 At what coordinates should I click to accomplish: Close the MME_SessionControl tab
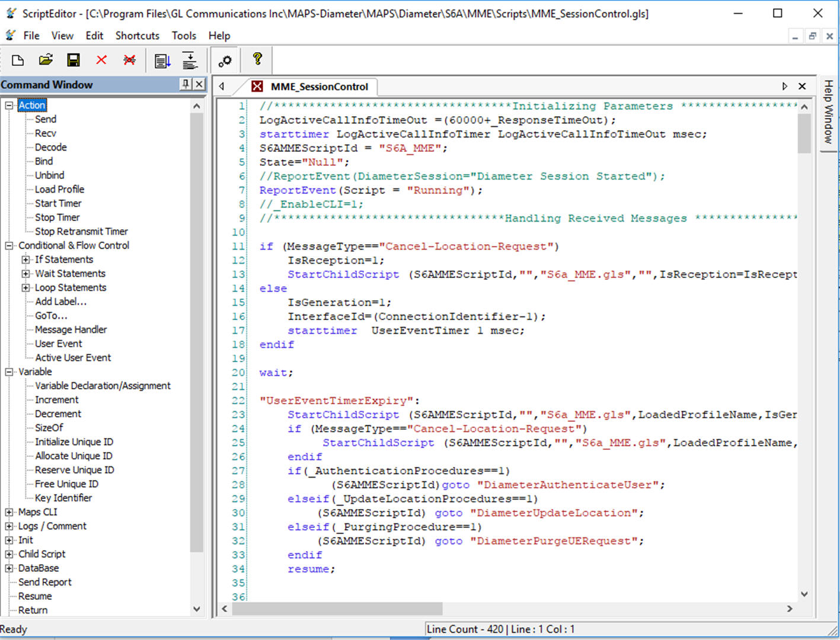tap(801, 86)
